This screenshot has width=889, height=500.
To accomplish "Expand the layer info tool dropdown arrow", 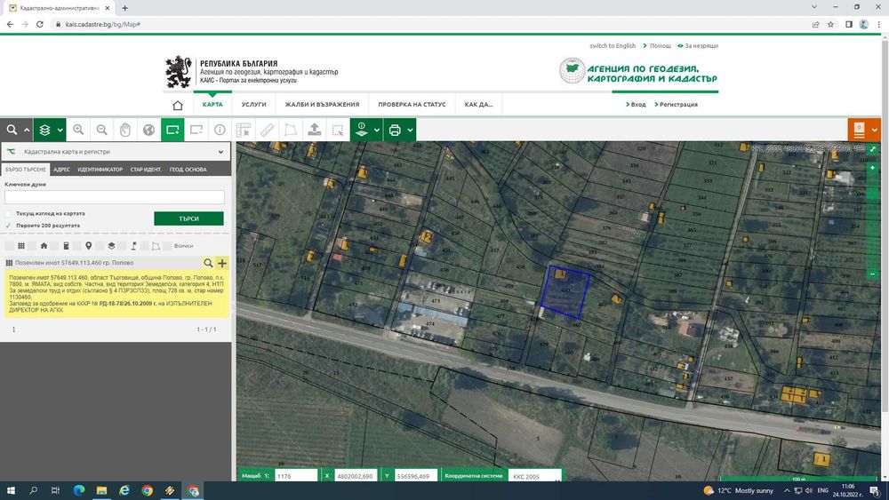I will pyautogui.click(x=376, y=130).
